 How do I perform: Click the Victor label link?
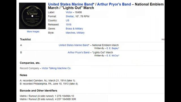69,12
